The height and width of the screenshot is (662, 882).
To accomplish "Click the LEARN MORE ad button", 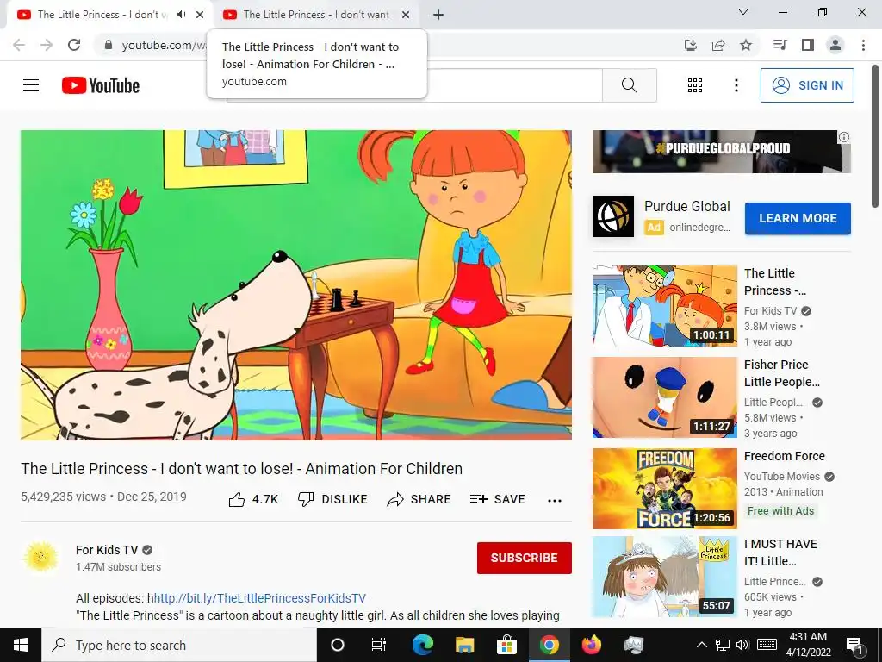I will [798, 218].
